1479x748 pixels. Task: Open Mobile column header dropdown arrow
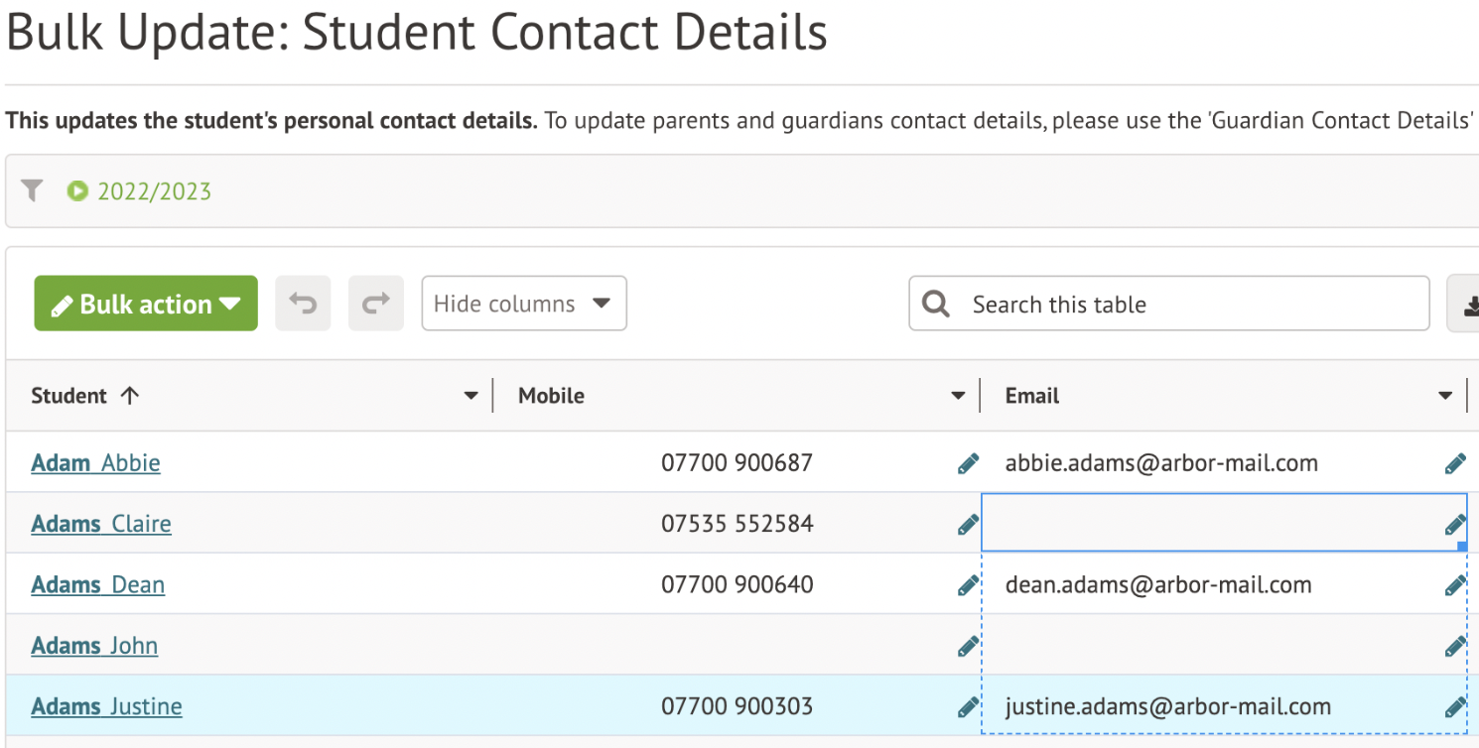(958, 396)
